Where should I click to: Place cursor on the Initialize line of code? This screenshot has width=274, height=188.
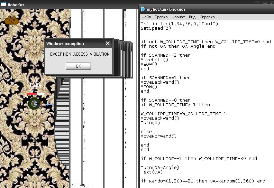coord(179,24)
